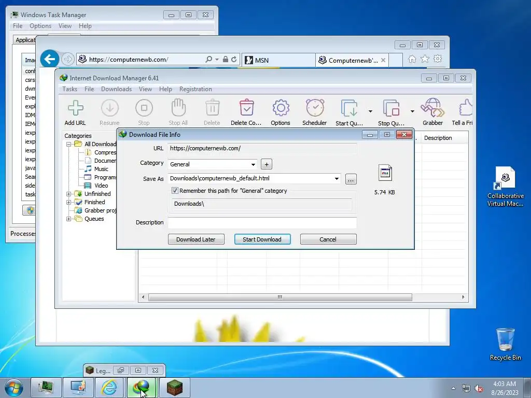Click the Cancel button in Download File Info

point(328,239)
